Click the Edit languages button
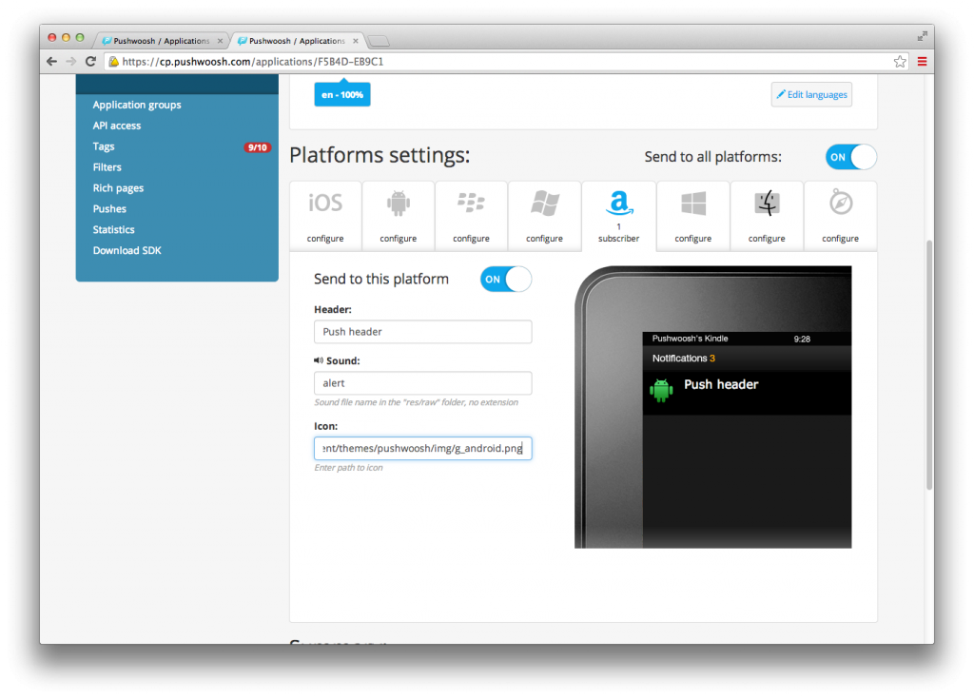Viewport: 974px width, 699px height. 811,94
